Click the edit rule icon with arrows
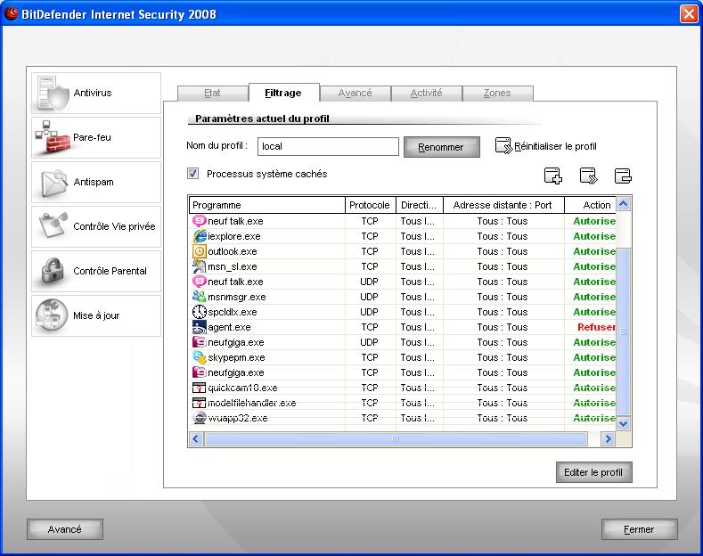The width and height of the screenshot is (703, 556). 588,176
